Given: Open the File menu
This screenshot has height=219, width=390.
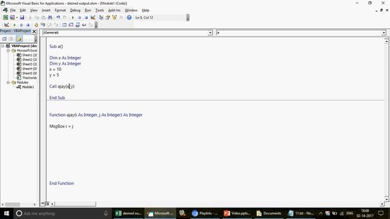Looking at the screenshot, I should pyautogui.click(x=13, y=10).
